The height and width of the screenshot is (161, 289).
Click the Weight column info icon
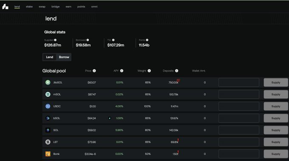[149, 71]
